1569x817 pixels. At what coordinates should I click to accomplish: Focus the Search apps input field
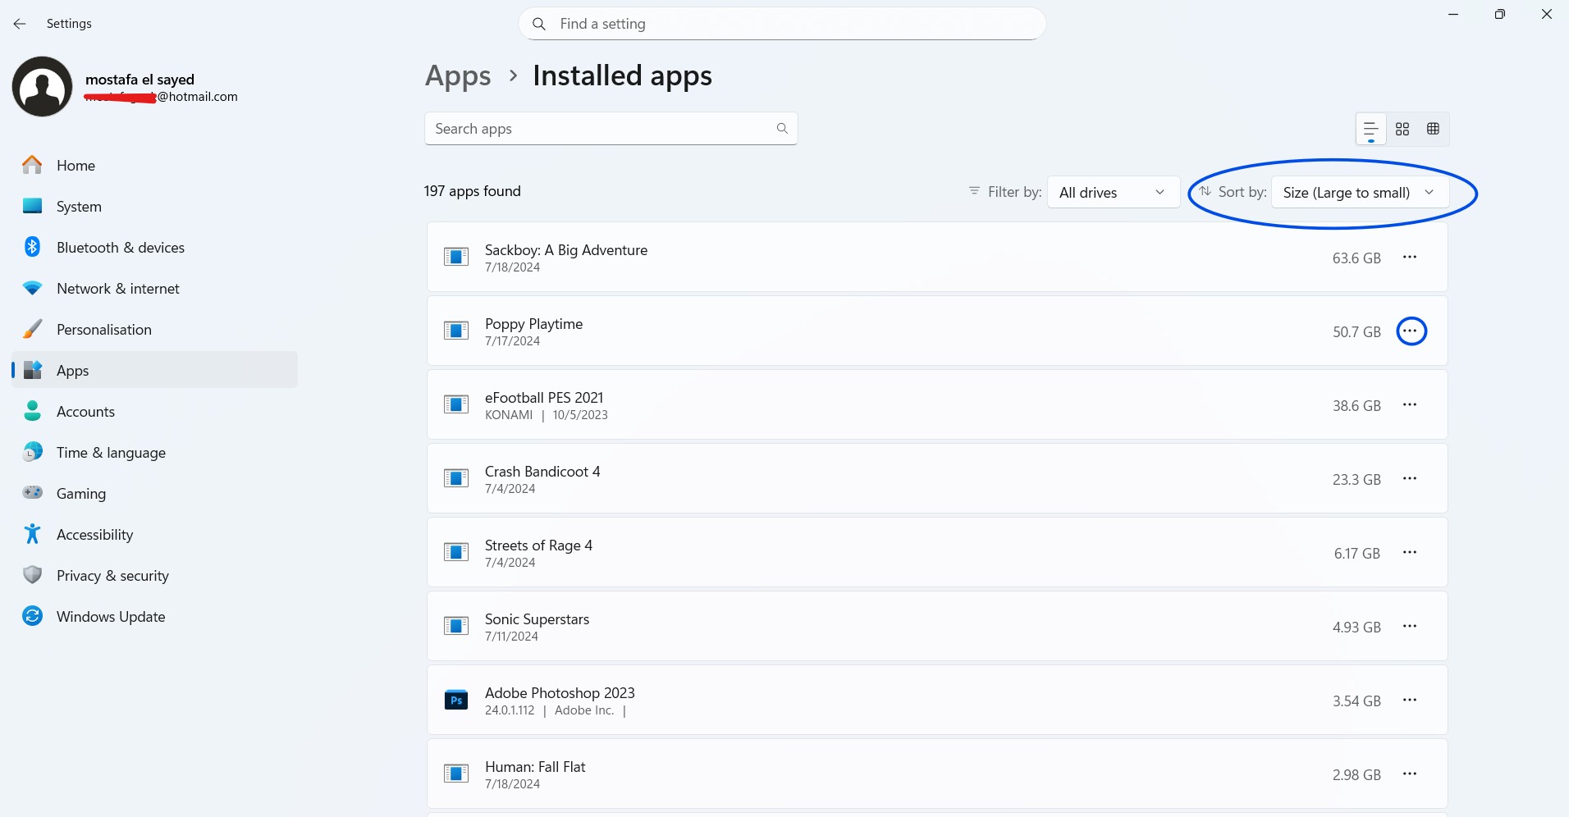coord(599,129)
